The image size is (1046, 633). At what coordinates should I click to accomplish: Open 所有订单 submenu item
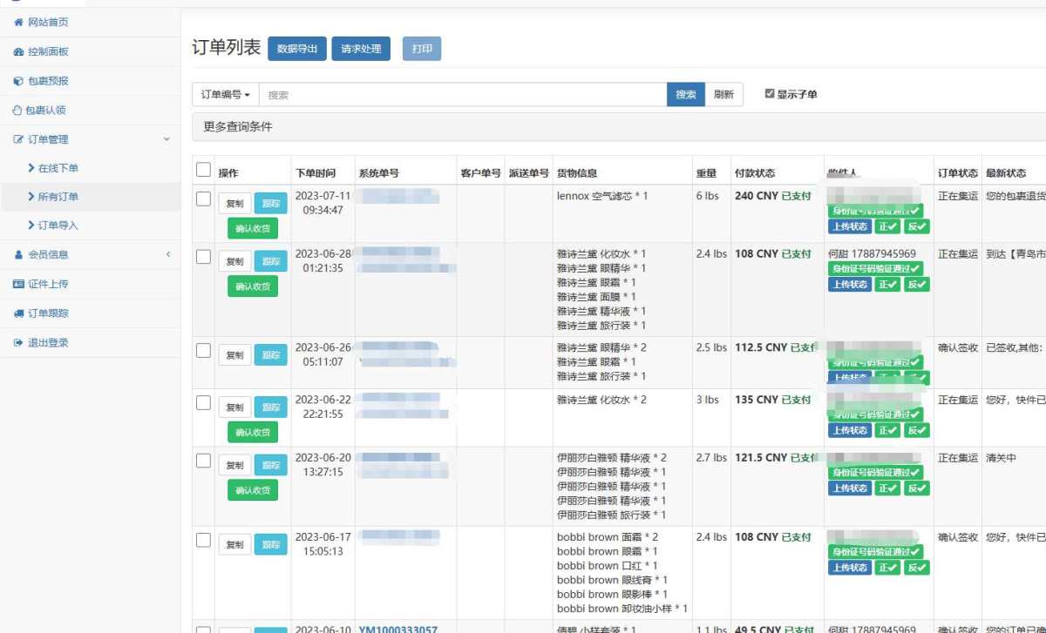(58, 197)
